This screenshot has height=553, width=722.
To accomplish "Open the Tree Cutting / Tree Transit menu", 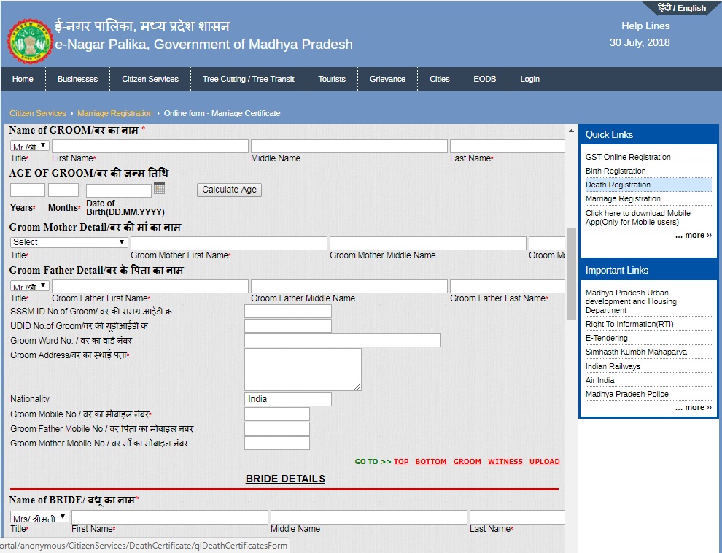I will tap(247, 79).
